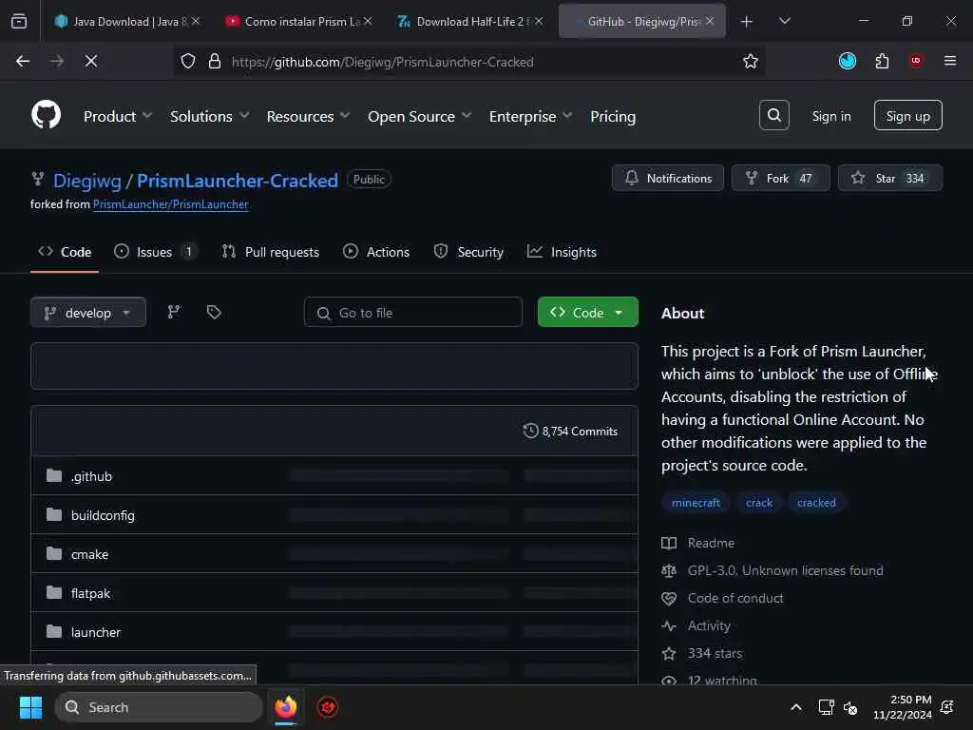Bookmark this page with the star icon
Viewport: 973px width, 730px height.
(x=751, y=61)
